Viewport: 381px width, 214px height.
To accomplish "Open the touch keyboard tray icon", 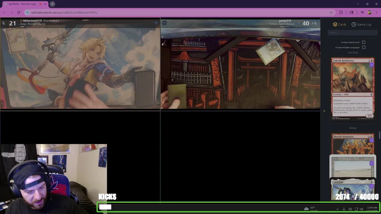I will pos(350,209).
